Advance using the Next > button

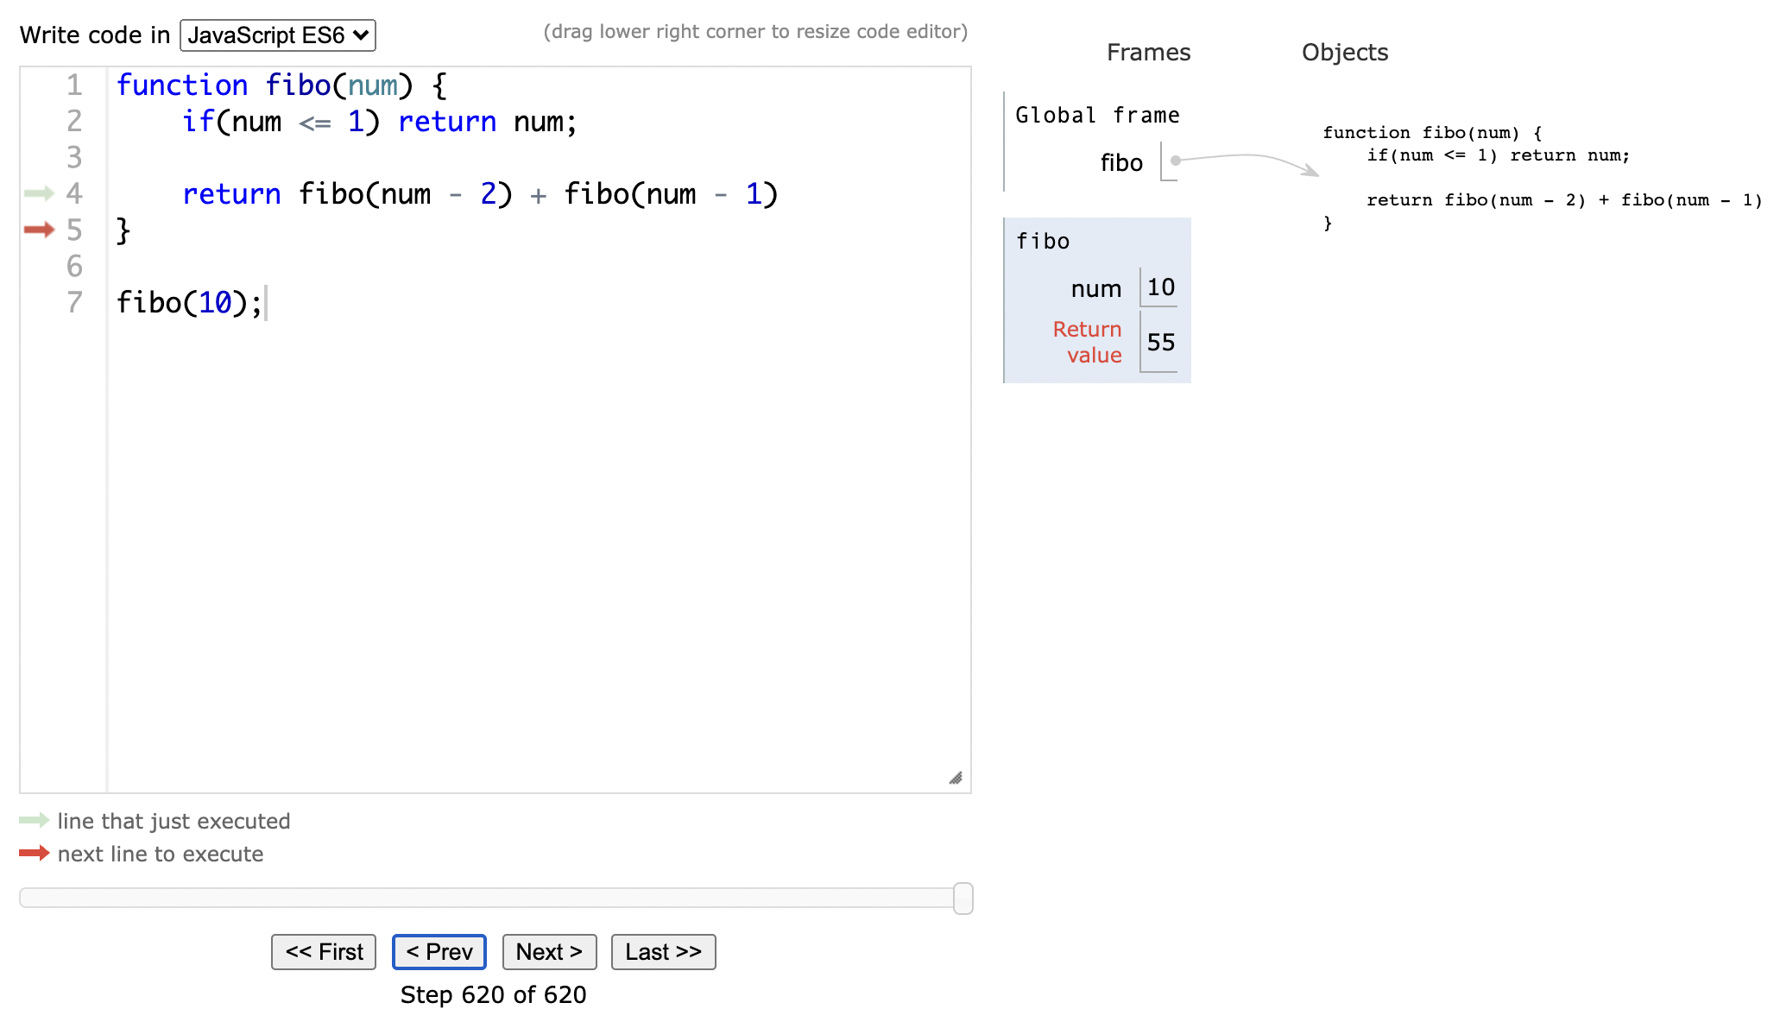coord(549,951)
